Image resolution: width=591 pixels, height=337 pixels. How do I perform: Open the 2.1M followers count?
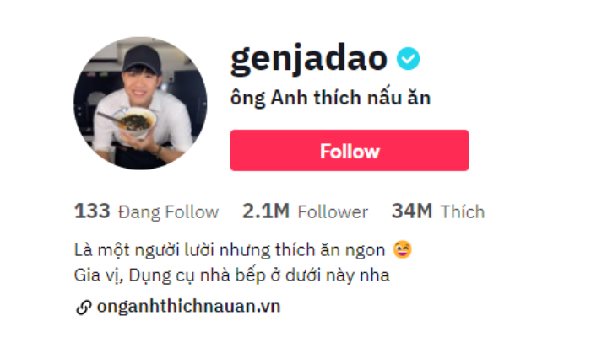click(266, 211)
